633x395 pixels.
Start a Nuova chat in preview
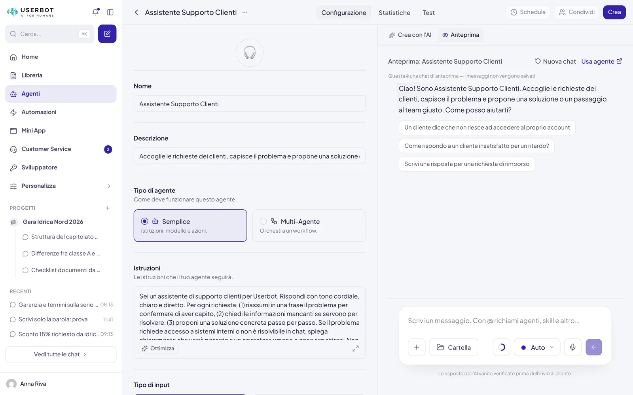pos(555,61)
